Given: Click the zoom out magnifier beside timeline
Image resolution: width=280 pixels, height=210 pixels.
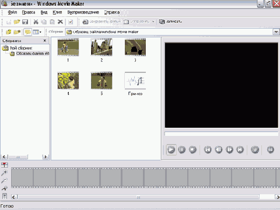Looking at the screenshot, I should [x=4, y=180].
